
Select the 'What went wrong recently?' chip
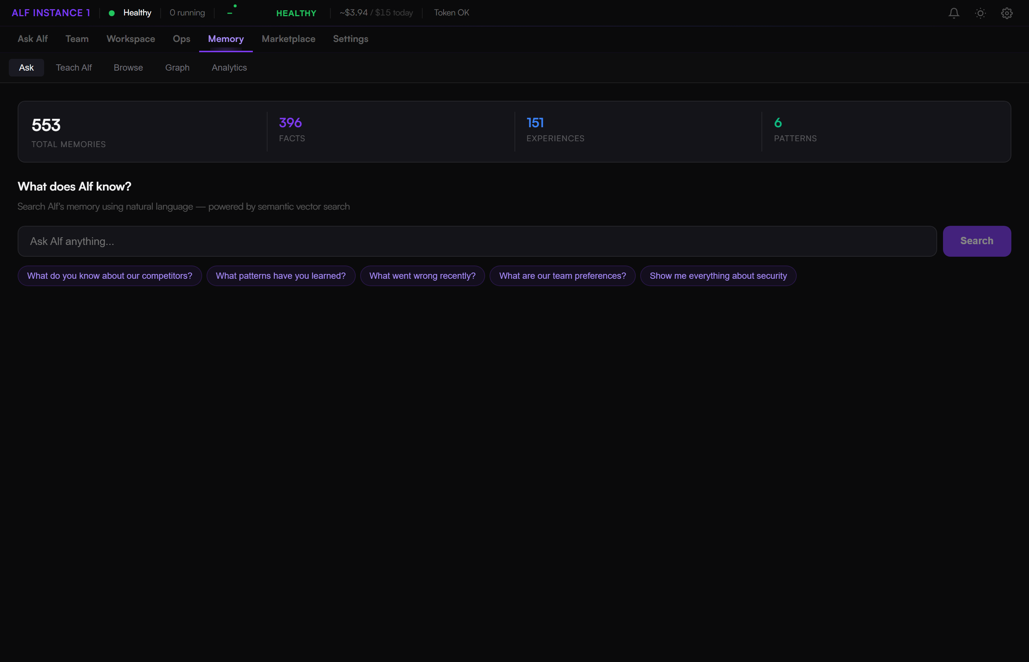point(422,276)
